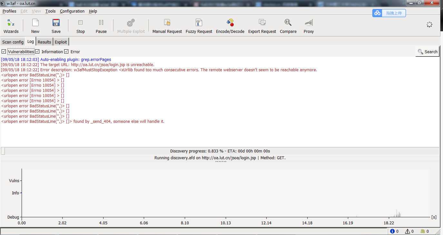Image resolution: width=443 pixels, height=235 pixels.
Task: Select the Log tab
Action: 31,42
